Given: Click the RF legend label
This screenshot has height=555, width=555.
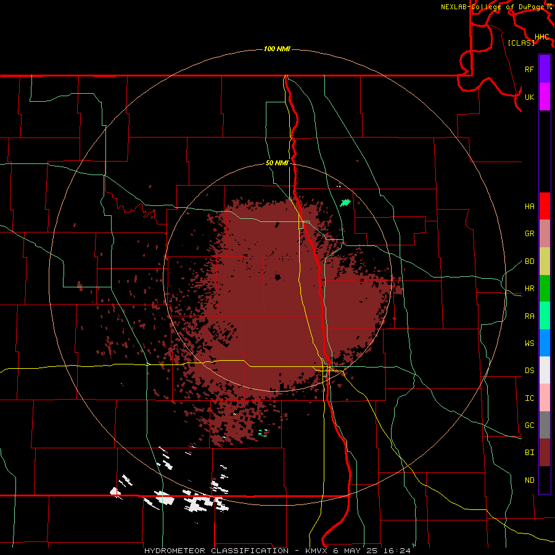Looking at the screenshot, I should coord(529,69).
